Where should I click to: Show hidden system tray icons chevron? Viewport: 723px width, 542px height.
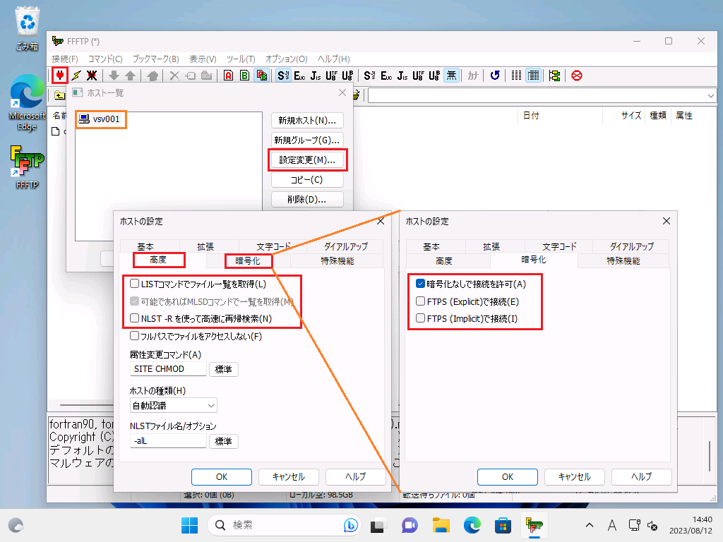point(590,525)
